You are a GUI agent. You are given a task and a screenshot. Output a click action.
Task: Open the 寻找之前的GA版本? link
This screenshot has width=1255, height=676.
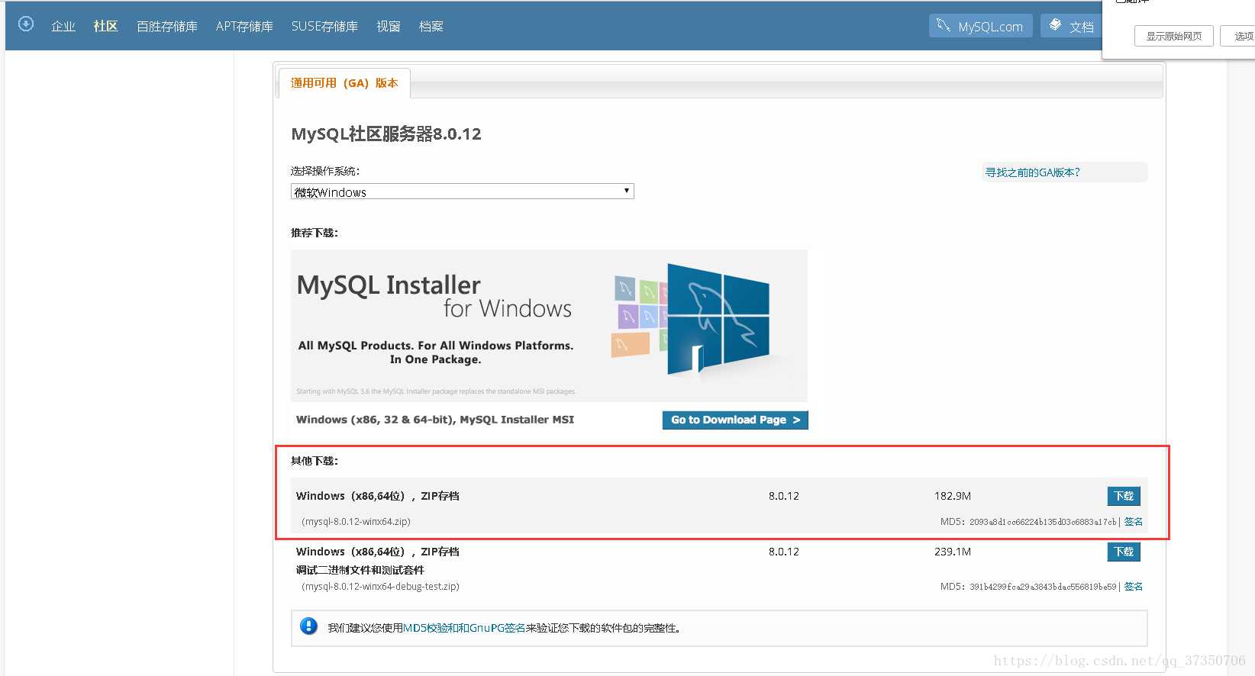pyautogui.click(x=1032, y=172)
